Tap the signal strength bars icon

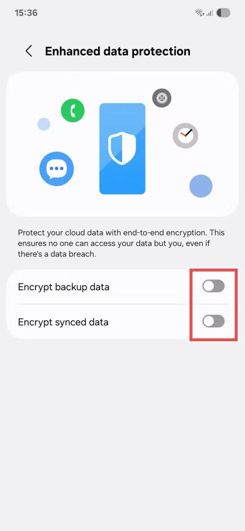(210, 13)
